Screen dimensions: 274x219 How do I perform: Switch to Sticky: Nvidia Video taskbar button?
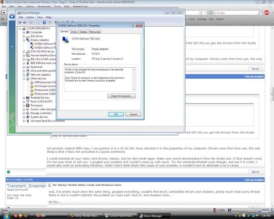[x=85, y=216]
